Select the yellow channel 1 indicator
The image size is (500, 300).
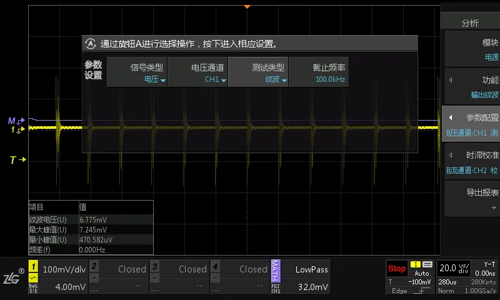point(33,266)
